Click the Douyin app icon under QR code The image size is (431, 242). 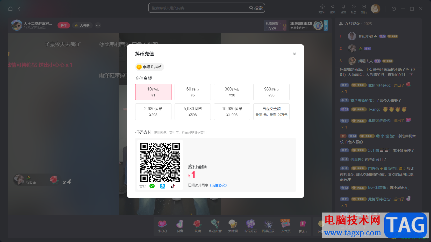173,186
